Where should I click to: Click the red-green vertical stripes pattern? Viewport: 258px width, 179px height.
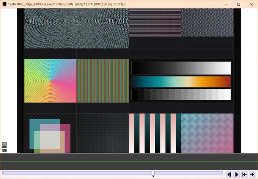click(103, 81)
